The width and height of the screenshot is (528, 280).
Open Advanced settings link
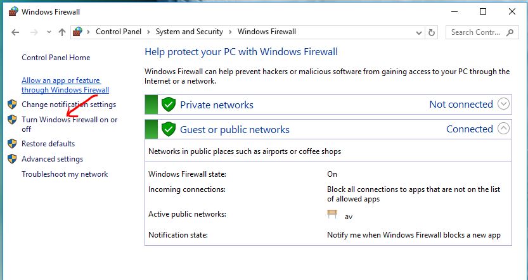pos(52,159)
